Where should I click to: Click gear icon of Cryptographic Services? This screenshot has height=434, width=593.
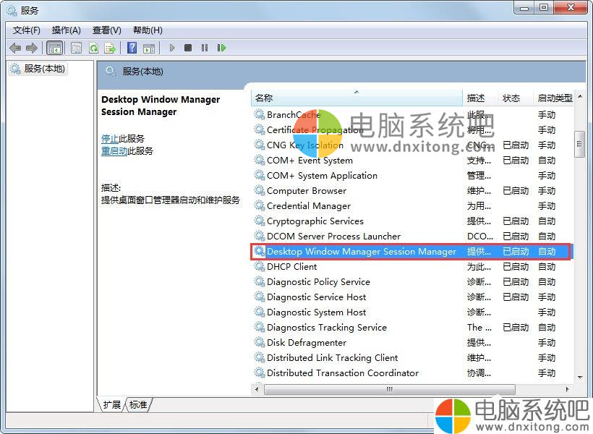click(260, 221)
